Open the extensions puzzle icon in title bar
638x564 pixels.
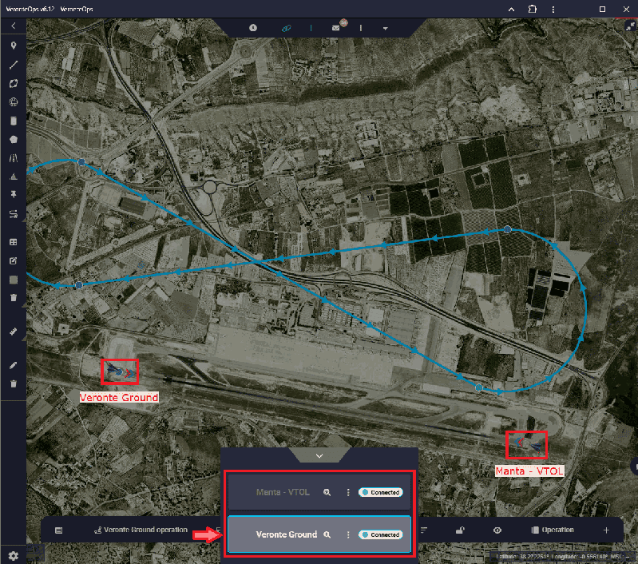click(x=533, y=9)
